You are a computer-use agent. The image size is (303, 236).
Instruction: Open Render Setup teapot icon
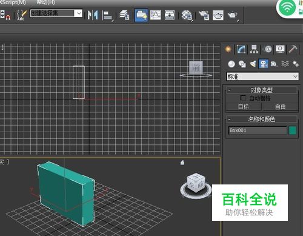point(204,15)
